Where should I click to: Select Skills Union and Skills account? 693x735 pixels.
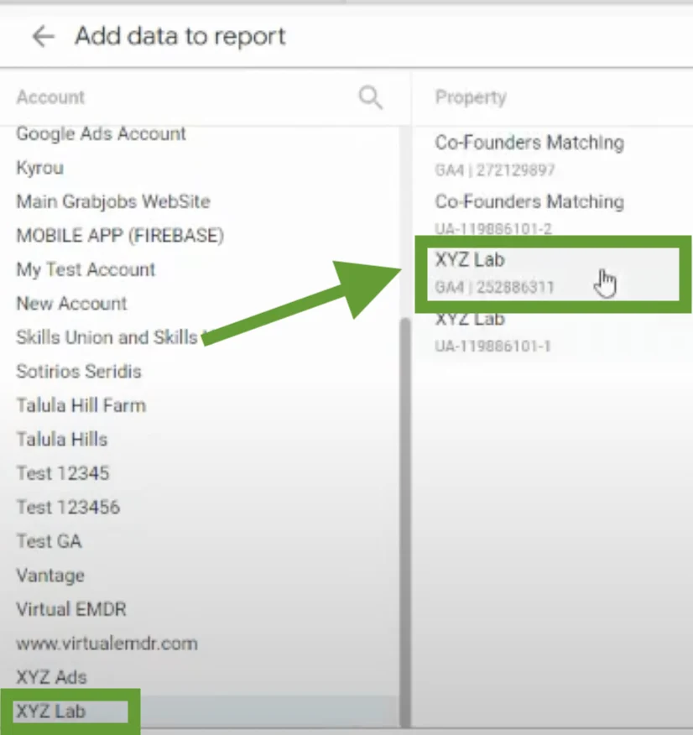coord(107,337)
